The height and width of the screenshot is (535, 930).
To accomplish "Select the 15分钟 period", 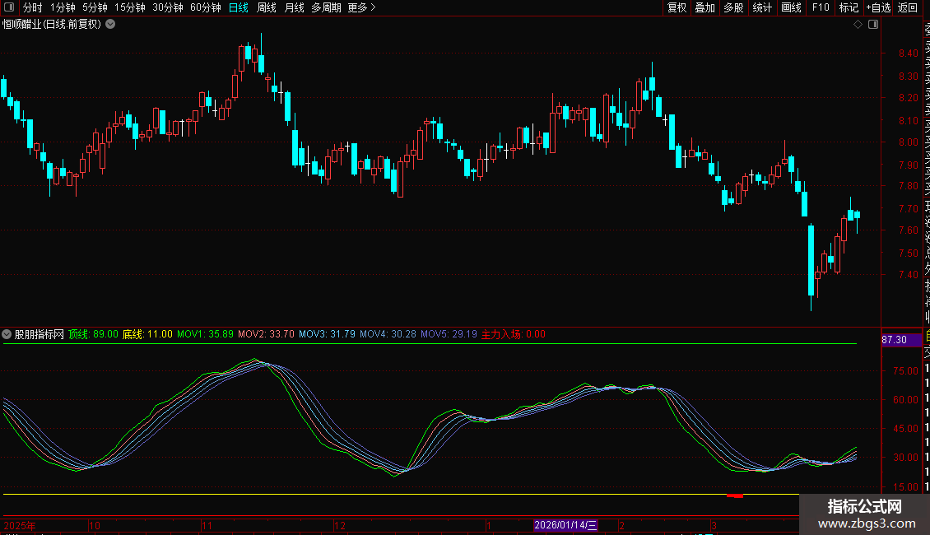I will 130,7.
